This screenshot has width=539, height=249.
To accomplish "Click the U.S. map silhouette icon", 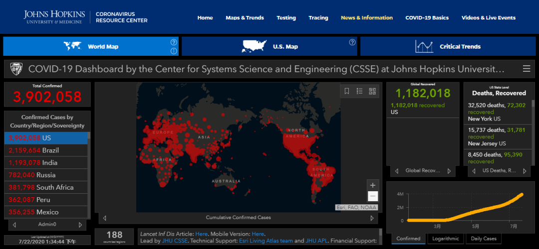I will [255, 46].
